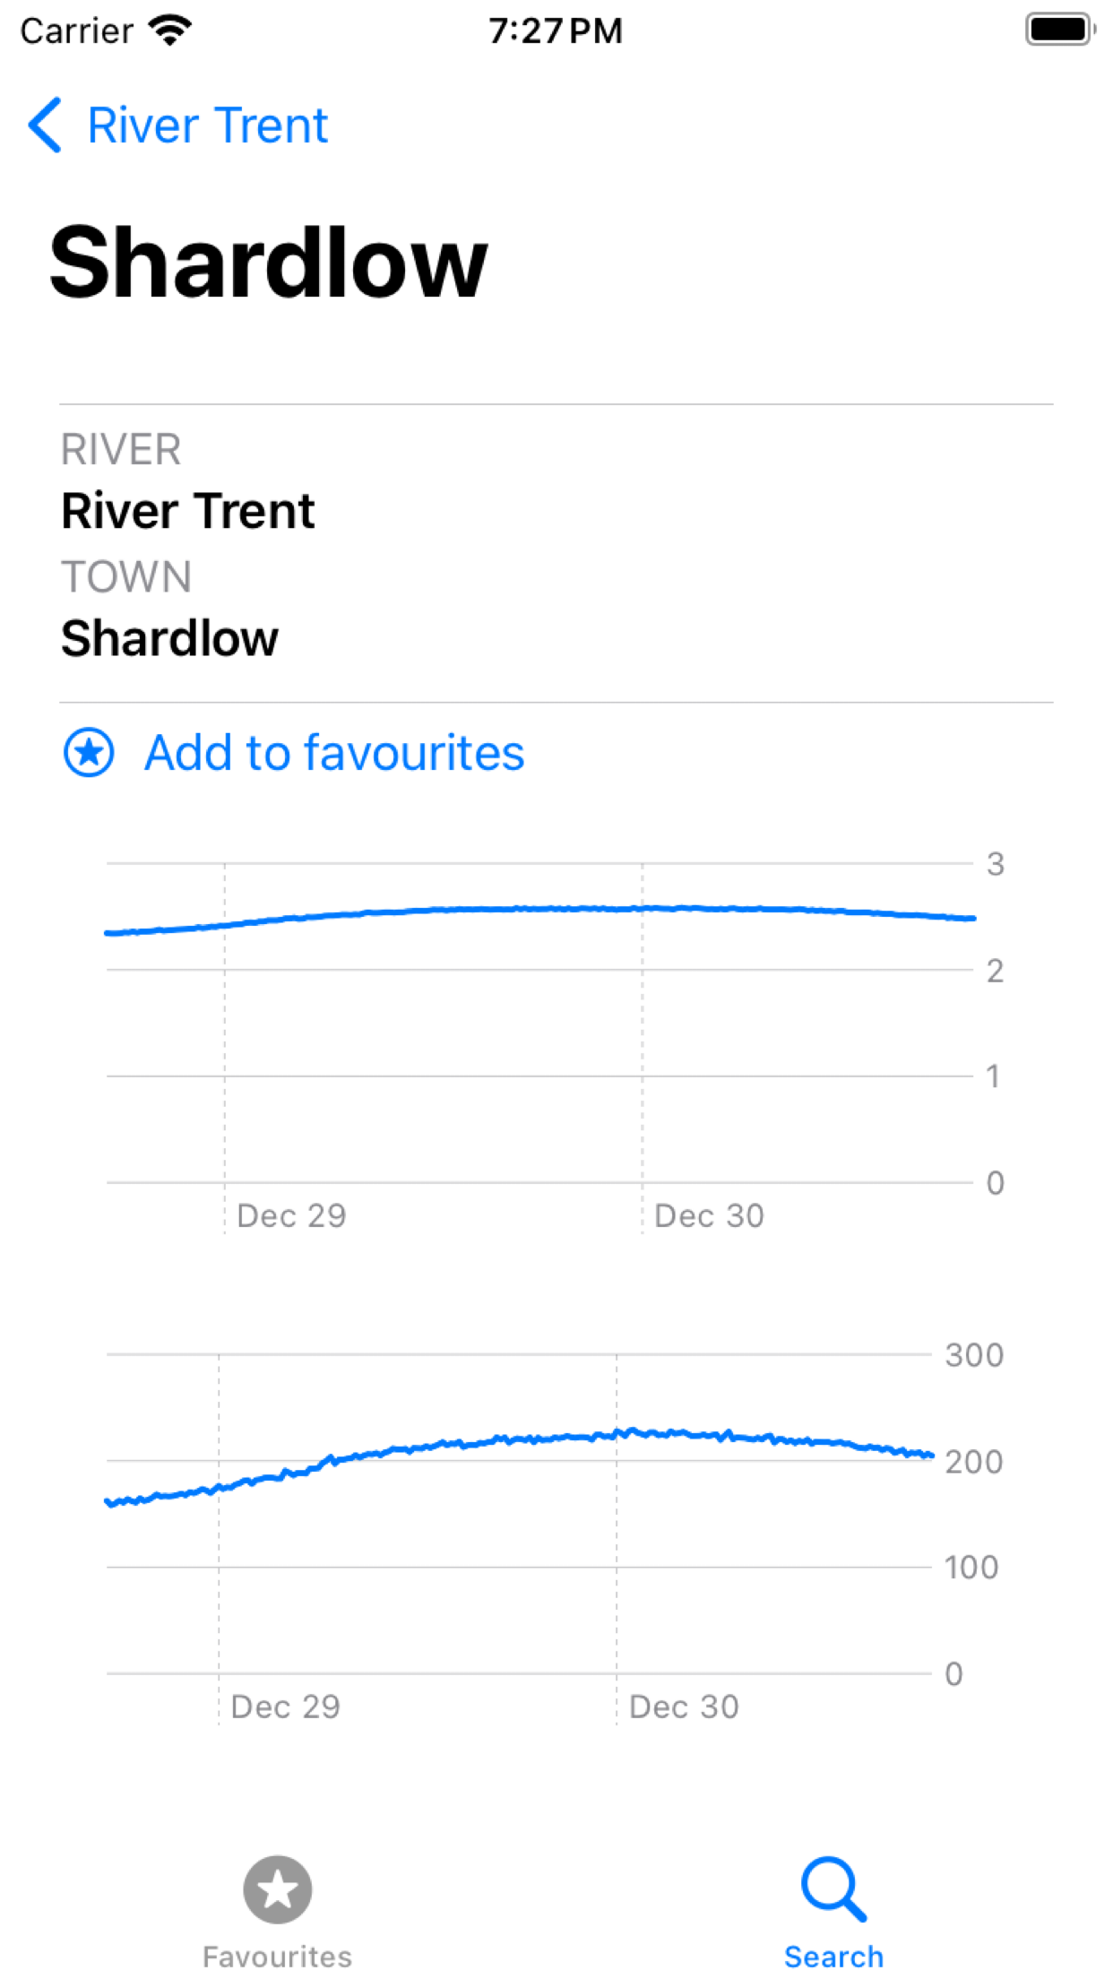Screen dimensions: 1113x1979
Task: Tap the battery indicator icon
Action: click(1061, 30)
